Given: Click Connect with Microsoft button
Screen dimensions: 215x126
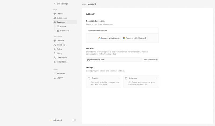Looking at the screenshot, I should 135,38.
